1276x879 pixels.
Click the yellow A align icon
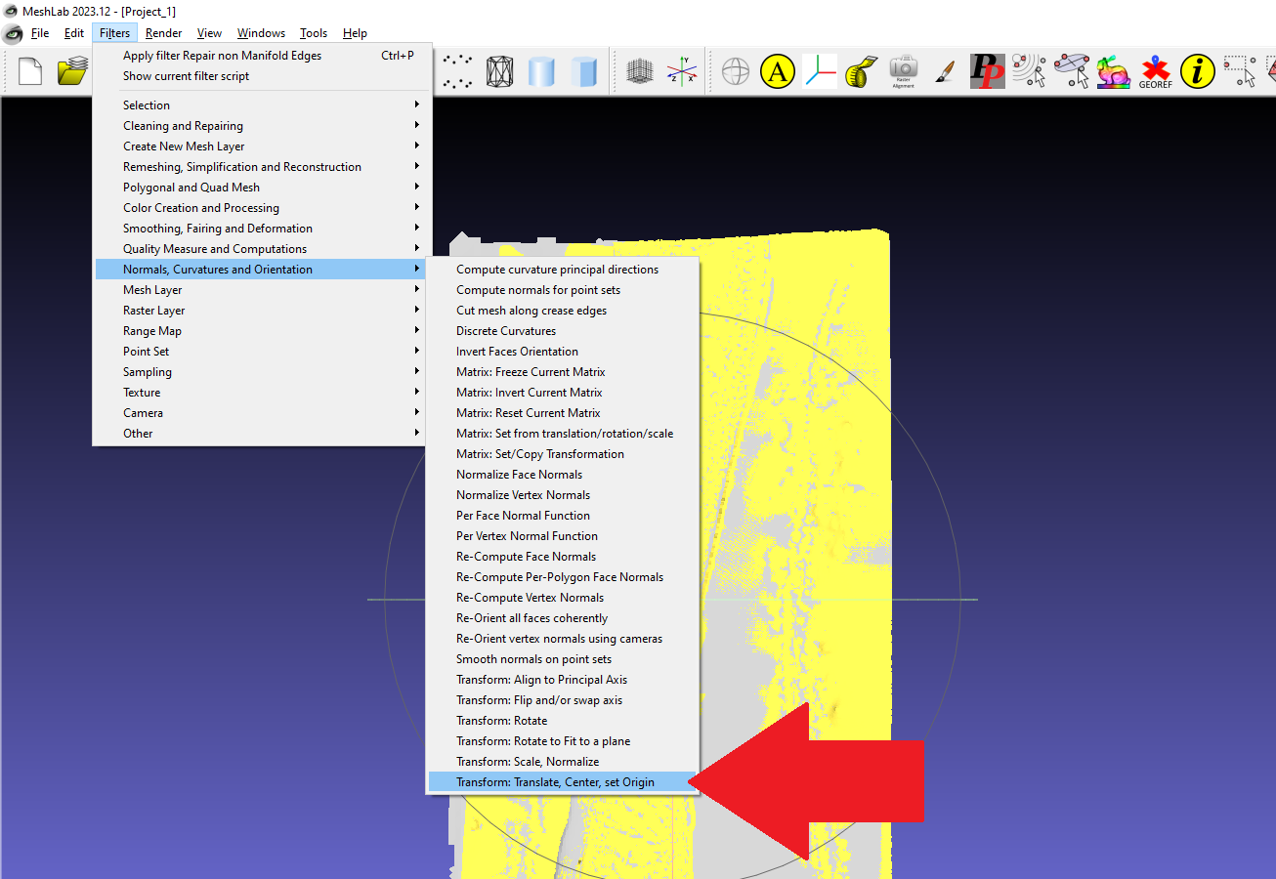coord(778,71)
